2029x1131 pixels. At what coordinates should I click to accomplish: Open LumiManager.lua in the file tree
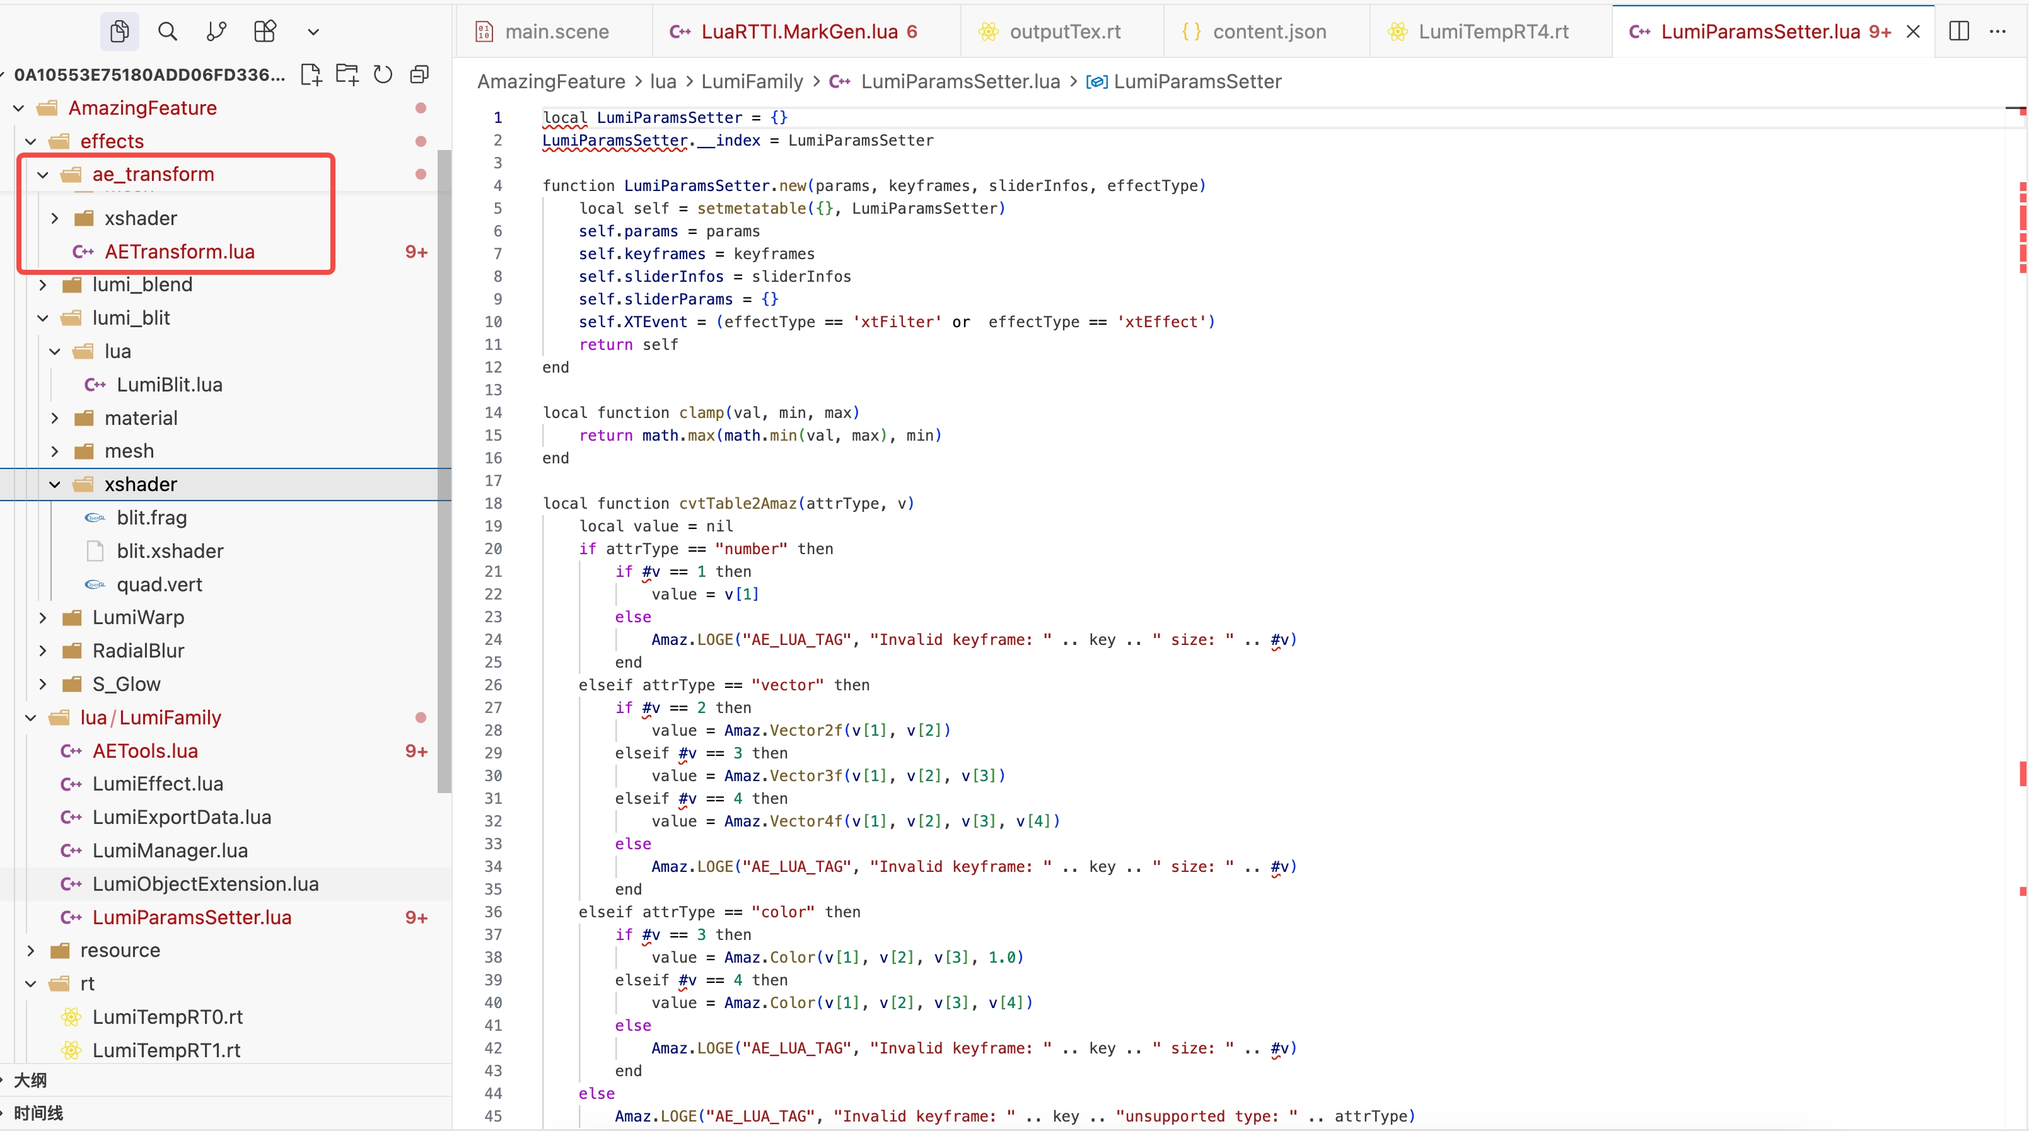[x=170, y=850]
